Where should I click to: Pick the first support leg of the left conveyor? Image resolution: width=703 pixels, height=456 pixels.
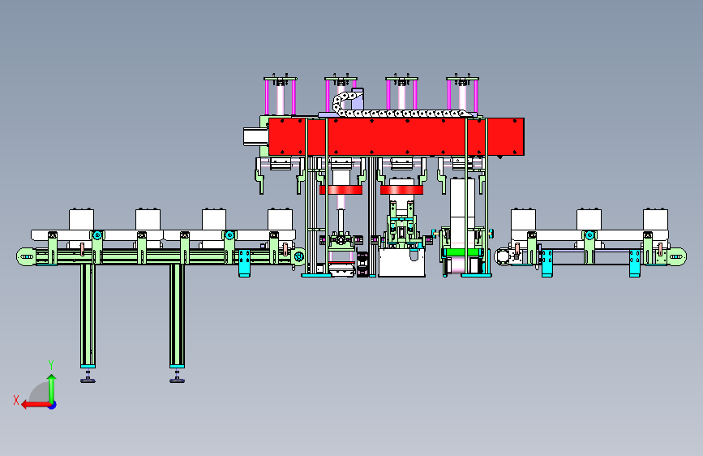pos(88,316)
